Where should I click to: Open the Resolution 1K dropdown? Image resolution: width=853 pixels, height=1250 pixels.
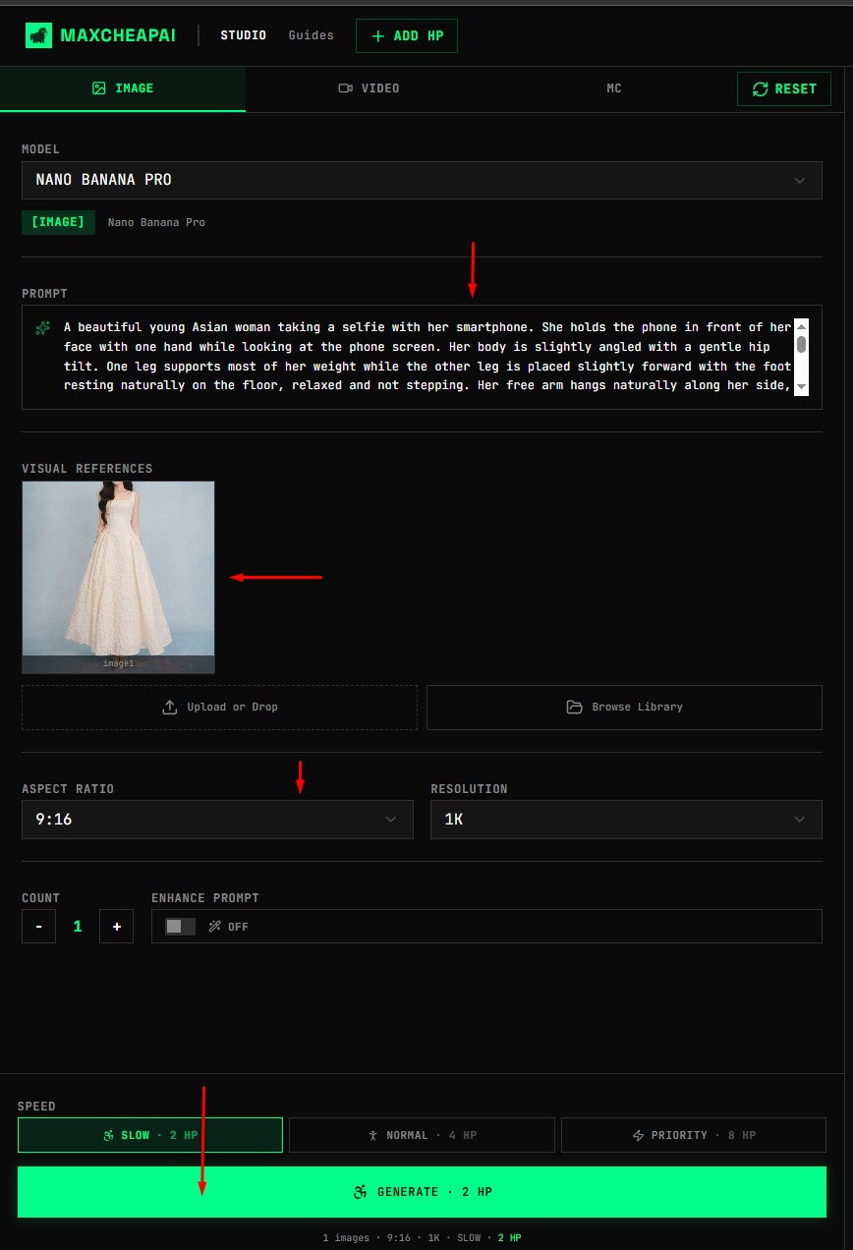626,819
